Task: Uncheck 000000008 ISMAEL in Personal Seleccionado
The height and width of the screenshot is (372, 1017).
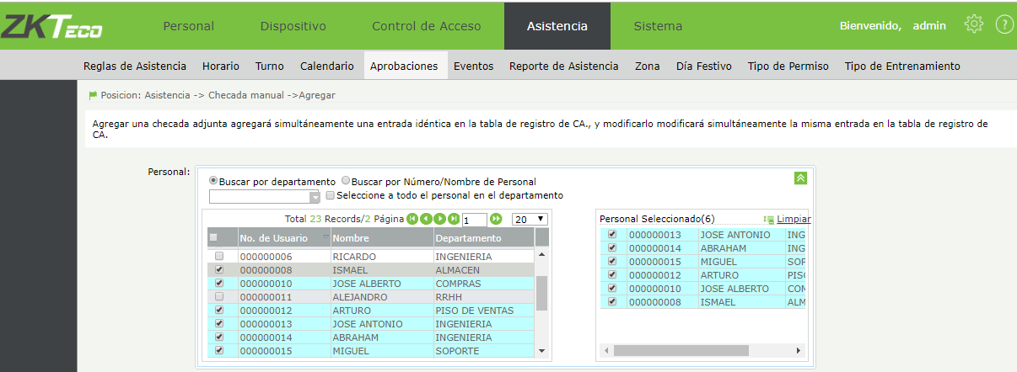Action: (612, 302)
